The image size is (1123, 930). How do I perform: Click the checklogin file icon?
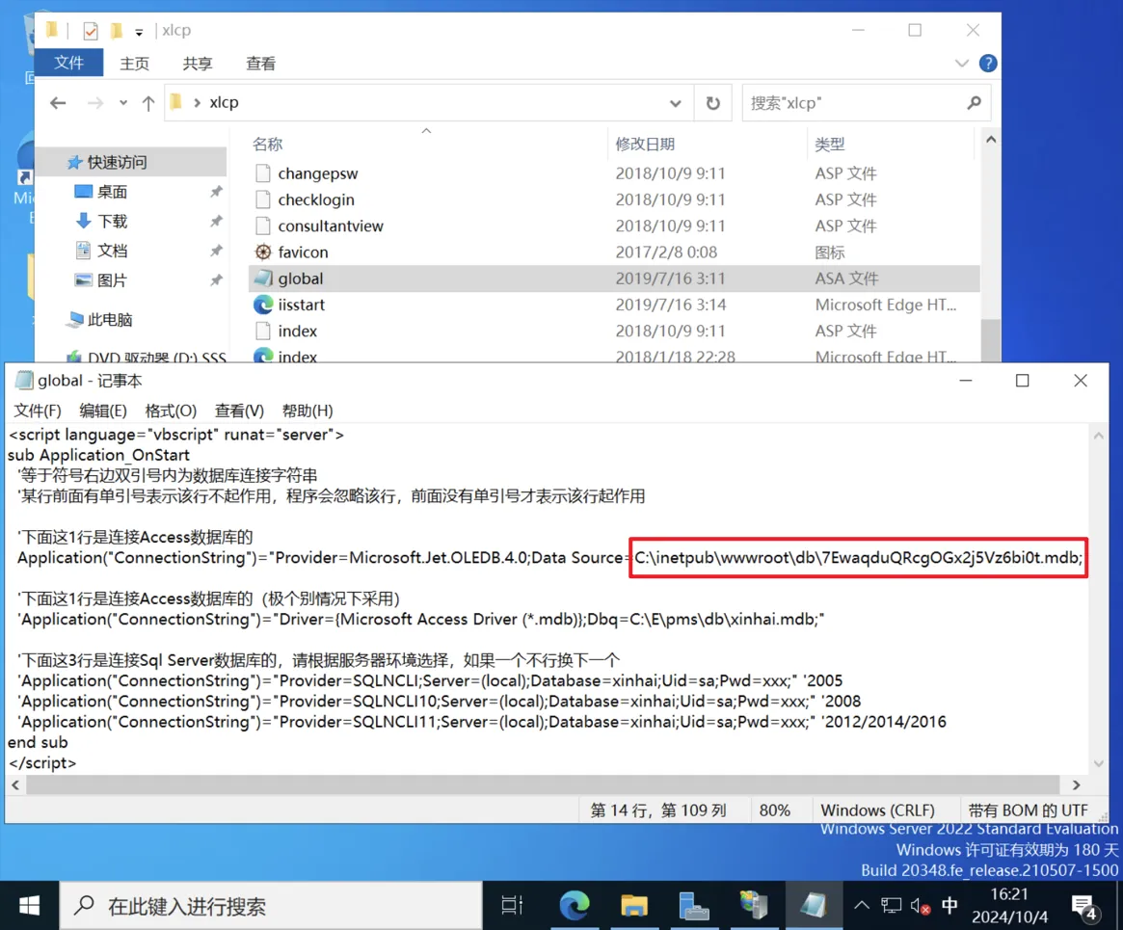pyautogui.click(x=263, y=199)
